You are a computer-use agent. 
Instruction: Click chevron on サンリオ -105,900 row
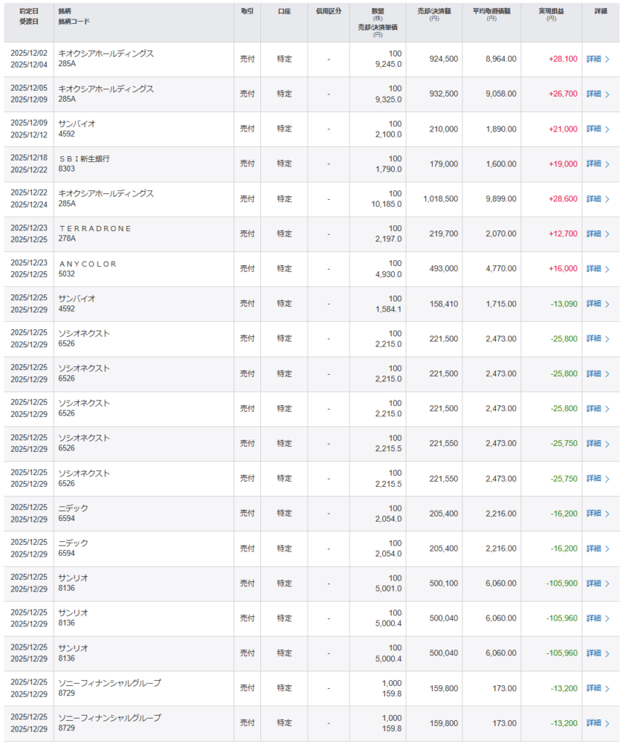coord(607,583)
